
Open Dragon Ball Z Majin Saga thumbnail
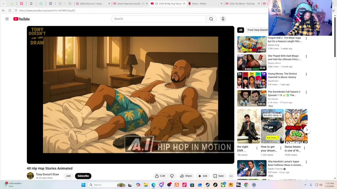click(x=252, y=44)
